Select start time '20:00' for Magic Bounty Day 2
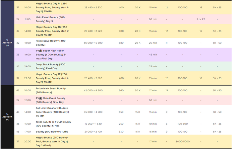The height and width of the screenshot is (149, 232). click(28, 141)
